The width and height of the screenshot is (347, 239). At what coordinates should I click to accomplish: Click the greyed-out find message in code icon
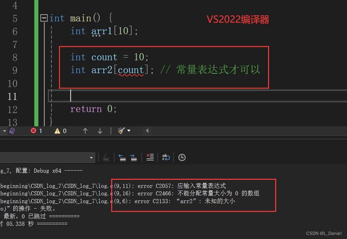[x=106, y=158]
